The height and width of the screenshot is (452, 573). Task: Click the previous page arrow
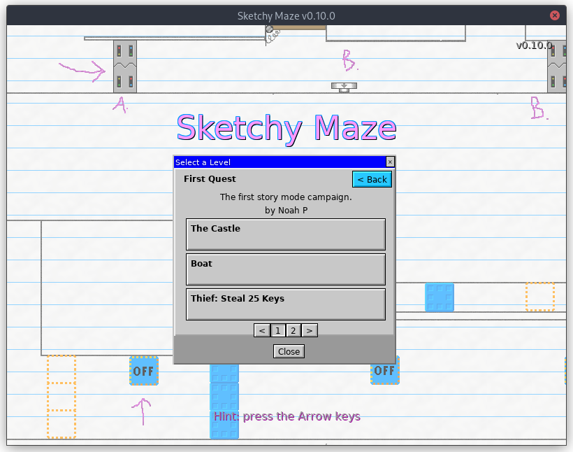click(x=261, y=330)
